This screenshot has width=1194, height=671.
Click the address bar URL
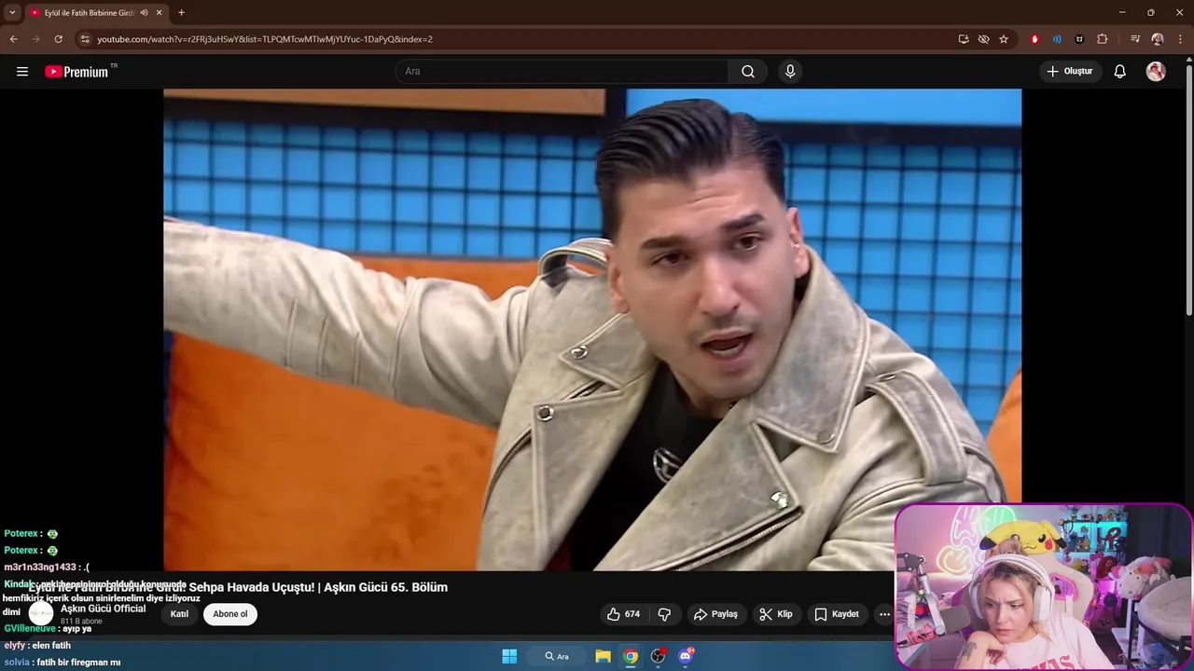point(265,39)
